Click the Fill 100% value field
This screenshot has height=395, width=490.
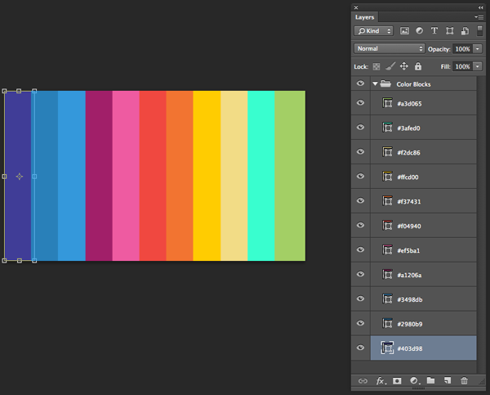pyautogui.click(x=463, y=66)
